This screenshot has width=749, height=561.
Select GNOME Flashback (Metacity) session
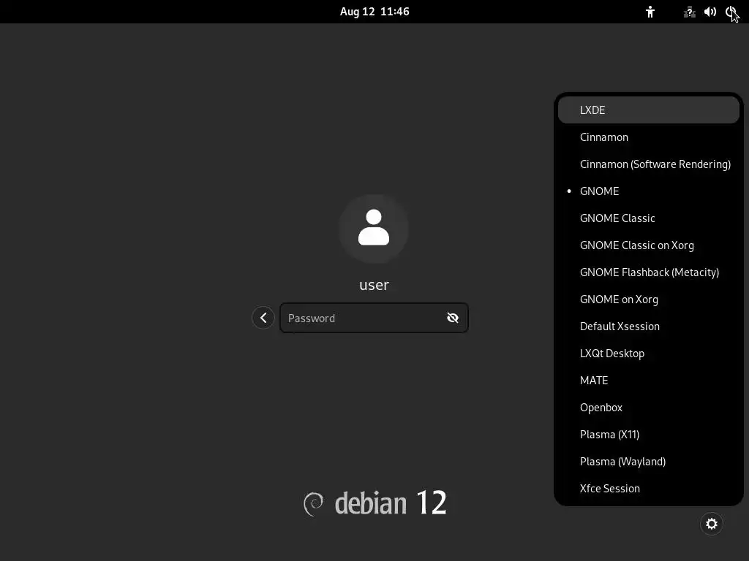648,272
